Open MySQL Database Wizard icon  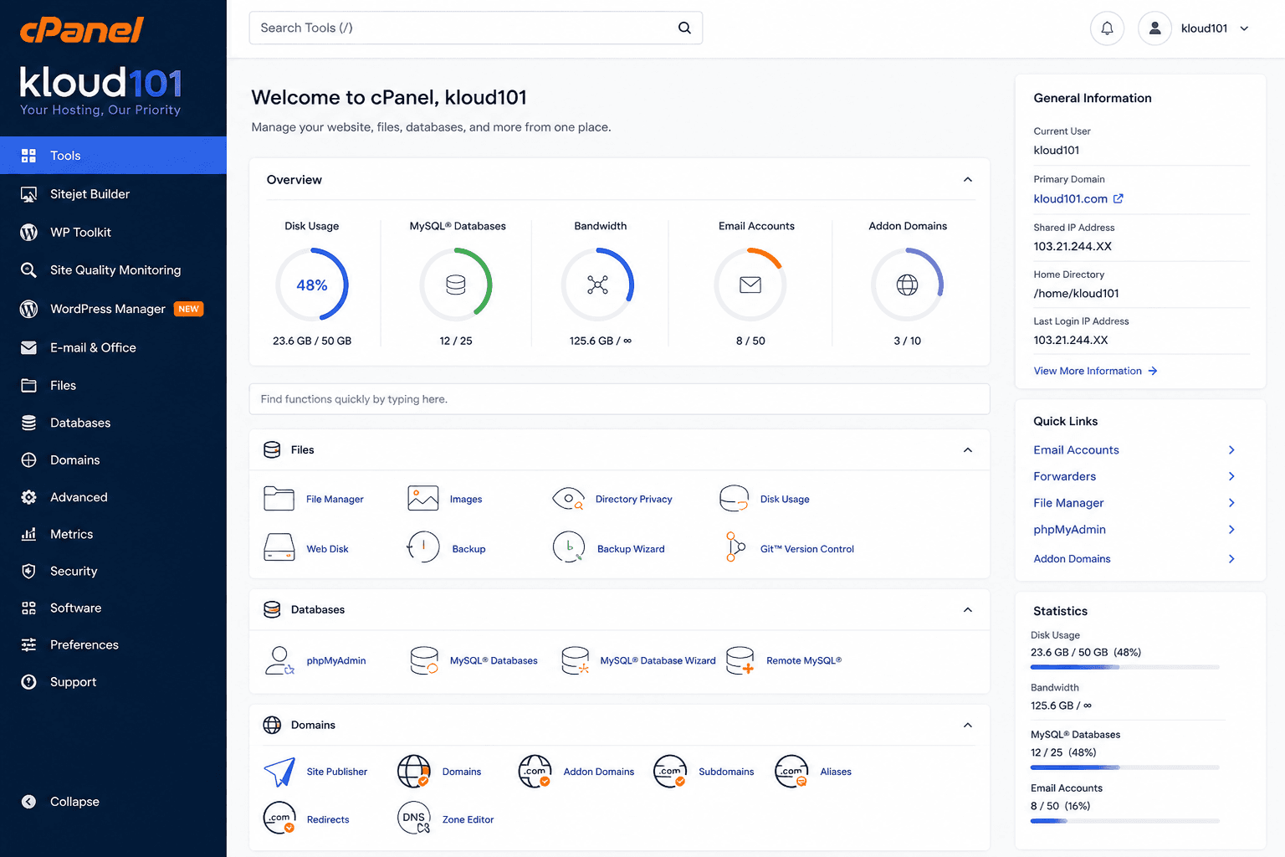point(575,660)
